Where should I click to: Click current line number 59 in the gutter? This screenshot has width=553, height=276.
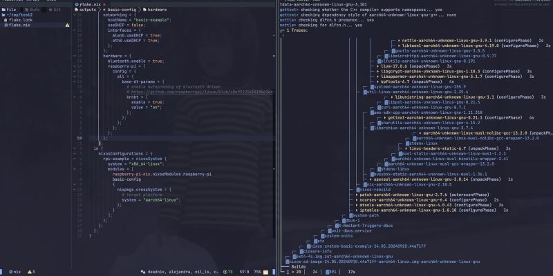click(79, 139)
